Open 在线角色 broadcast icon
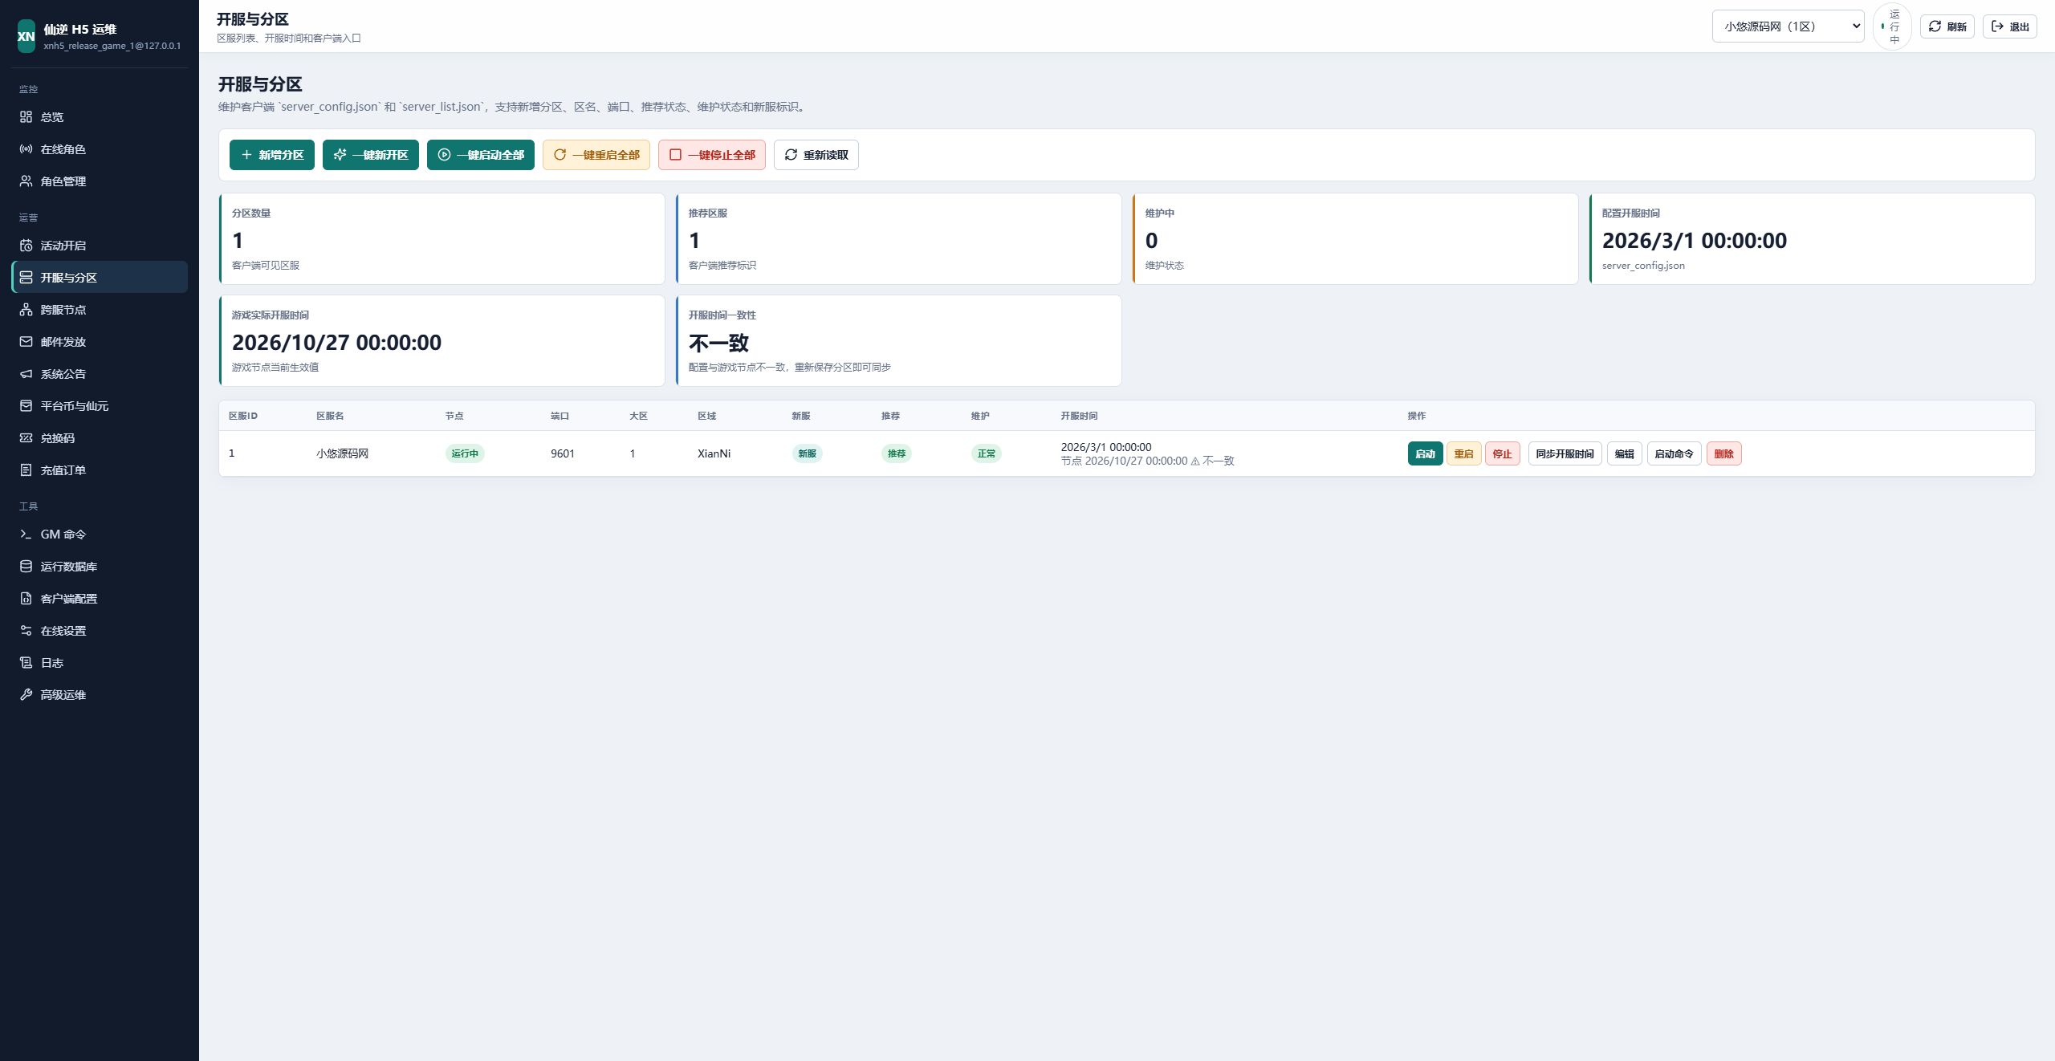Screen dimensions: 2055x1061 point(26,149)
